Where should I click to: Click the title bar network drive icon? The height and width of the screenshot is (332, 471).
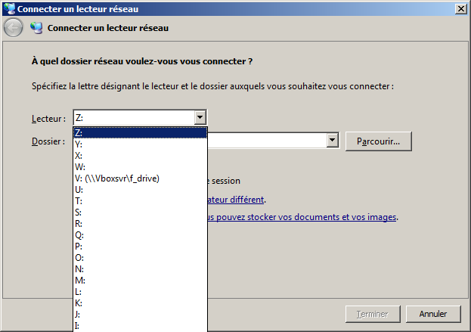coord(8,8)
